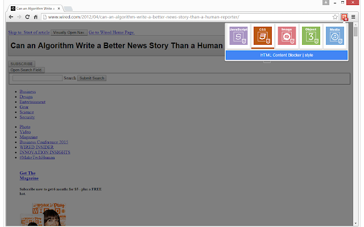Focus the wired.com URL address bar
Screen dimensions: 364x227
coord(189,17)
